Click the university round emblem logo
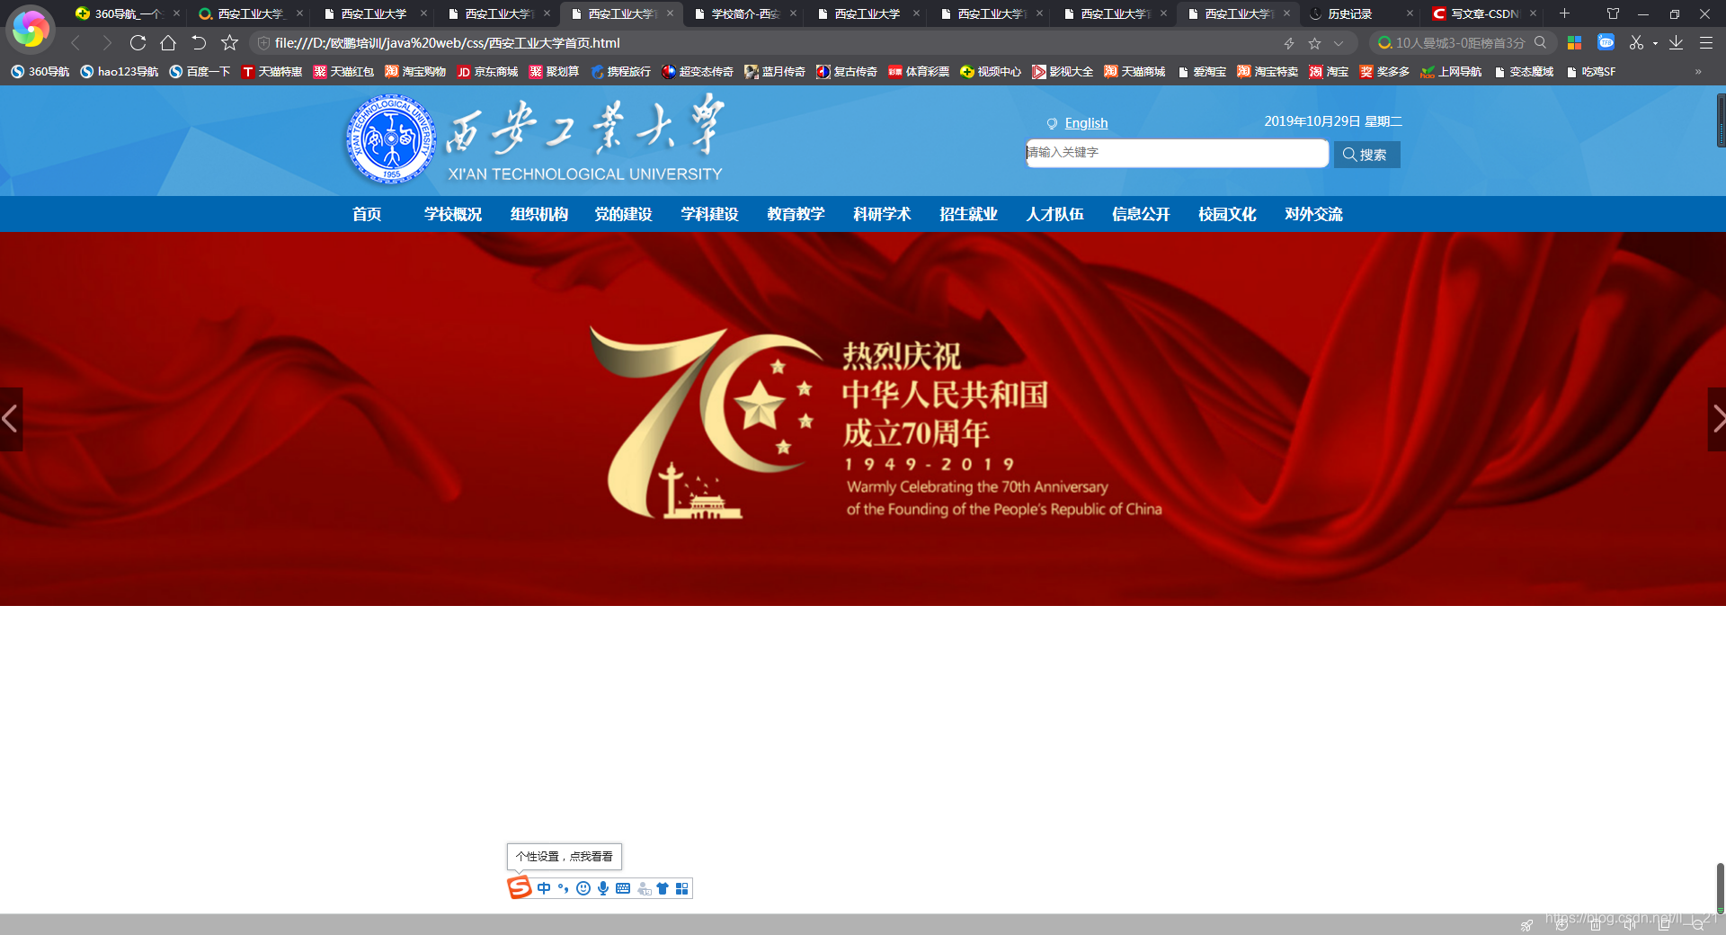 tap(391, 139)
